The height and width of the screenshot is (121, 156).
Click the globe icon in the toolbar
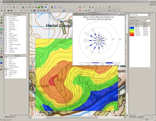[x=23, y=7]
